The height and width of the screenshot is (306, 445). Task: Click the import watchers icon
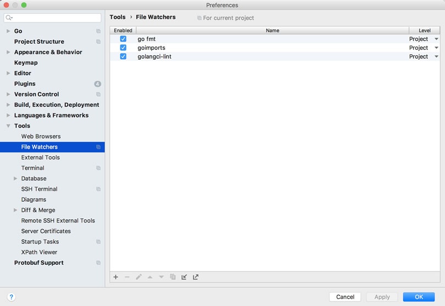point(184,277)
